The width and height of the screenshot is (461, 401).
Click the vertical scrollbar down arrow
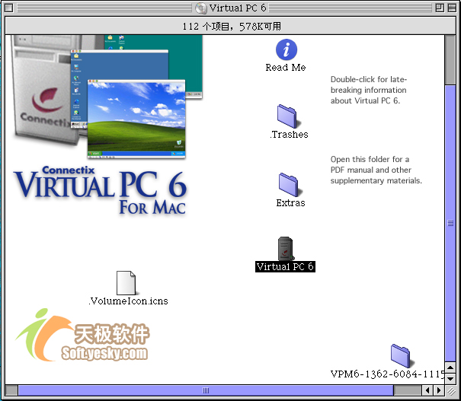450,377
